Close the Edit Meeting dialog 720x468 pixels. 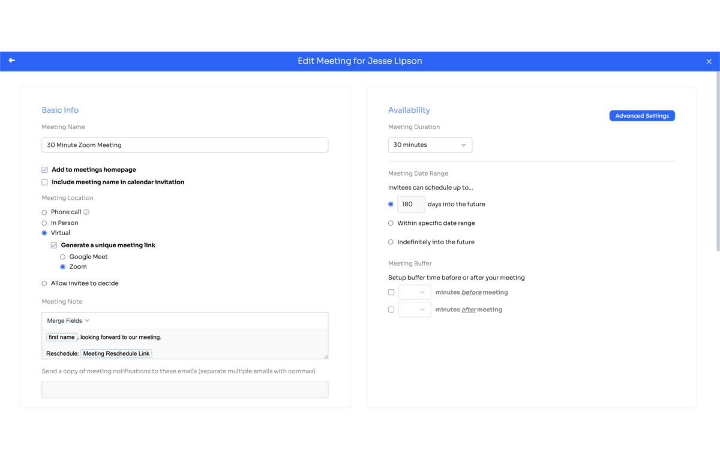pos(709,61)
